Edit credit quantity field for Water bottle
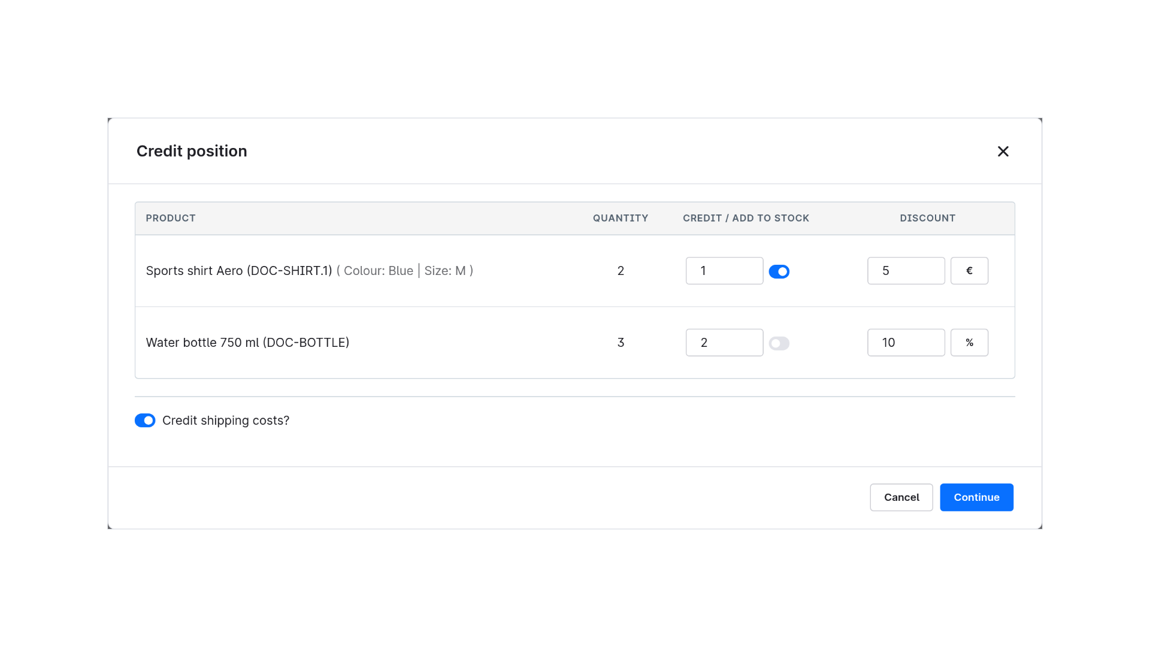This screenshot has width=1150, height=647. point(724,343)
